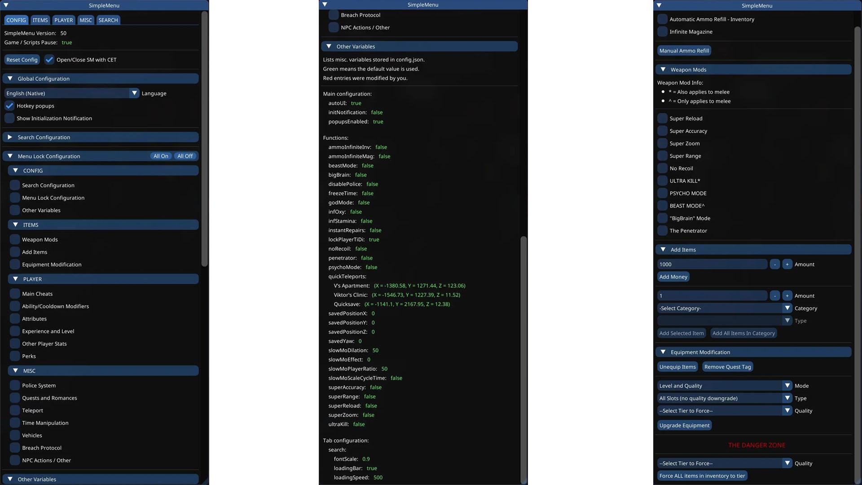Image resolution: width=862 pixels, height=485 pixels.
Task: Click Add All Items In Category
Action: pos(743,334)
